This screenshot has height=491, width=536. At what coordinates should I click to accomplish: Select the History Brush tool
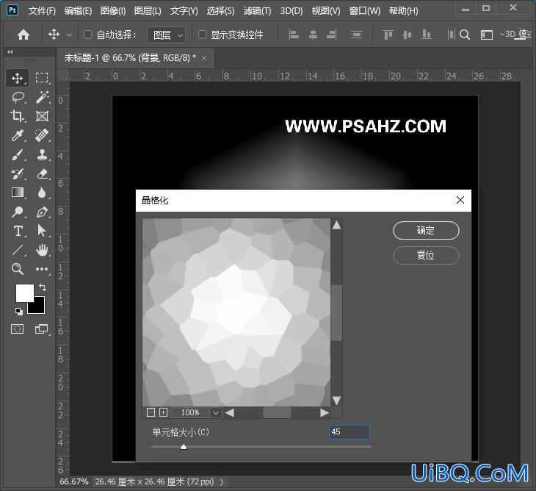tap(17, 173)
